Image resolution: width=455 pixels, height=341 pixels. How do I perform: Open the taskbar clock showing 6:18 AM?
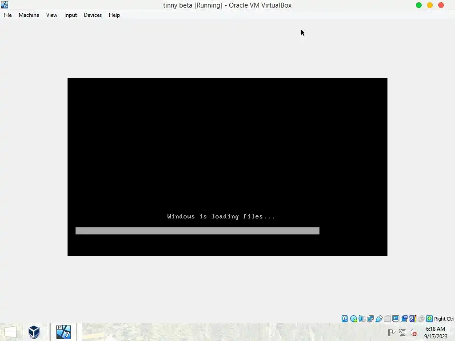(x=435, y=333)
